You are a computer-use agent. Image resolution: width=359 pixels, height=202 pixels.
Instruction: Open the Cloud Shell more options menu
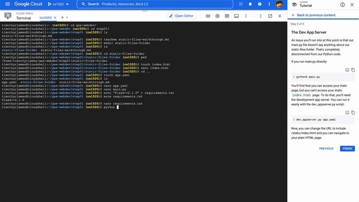pos(246,16)
